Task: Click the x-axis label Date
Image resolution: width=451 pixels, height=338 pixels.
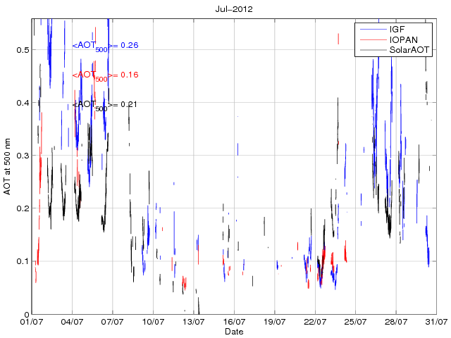Action: coord(234,332)
